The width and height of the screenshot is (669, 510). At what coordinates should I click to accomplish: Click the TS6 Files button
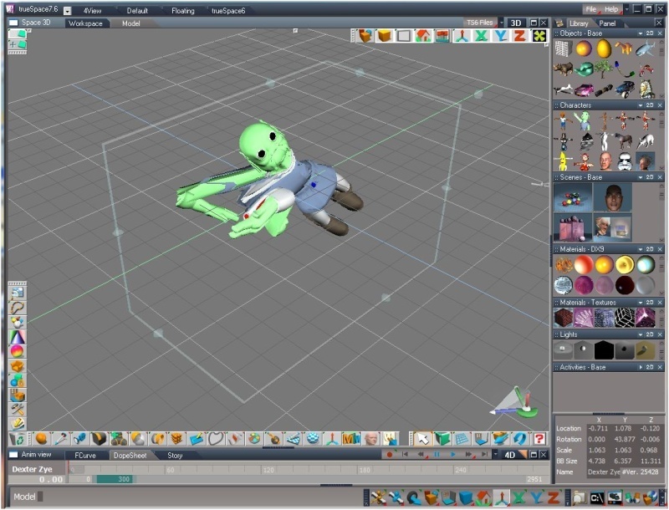pos(479,23)
